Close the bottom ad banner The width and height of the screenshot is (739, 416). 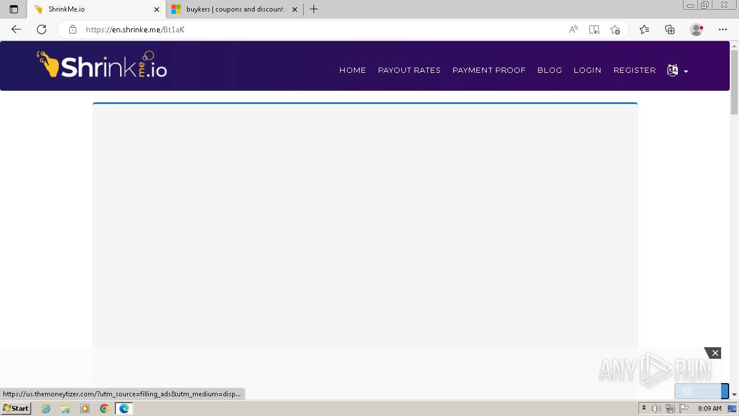coord(715,353)
